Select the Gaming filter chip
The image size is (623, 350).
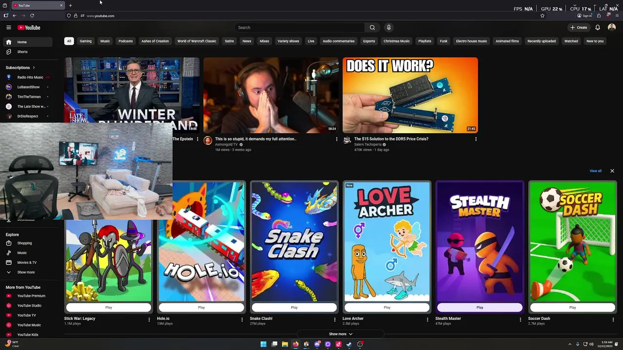point(86,41)
